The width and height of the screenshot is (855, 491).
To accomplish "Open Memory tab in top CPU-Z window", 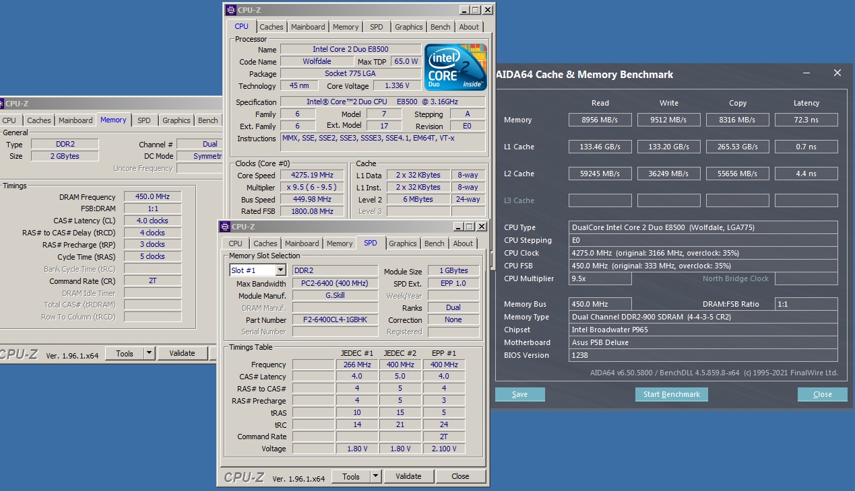I will [x=346, y=27].
